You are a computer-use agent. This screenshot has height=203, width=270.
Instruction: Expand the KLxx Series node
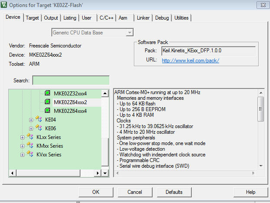[22, 138]
